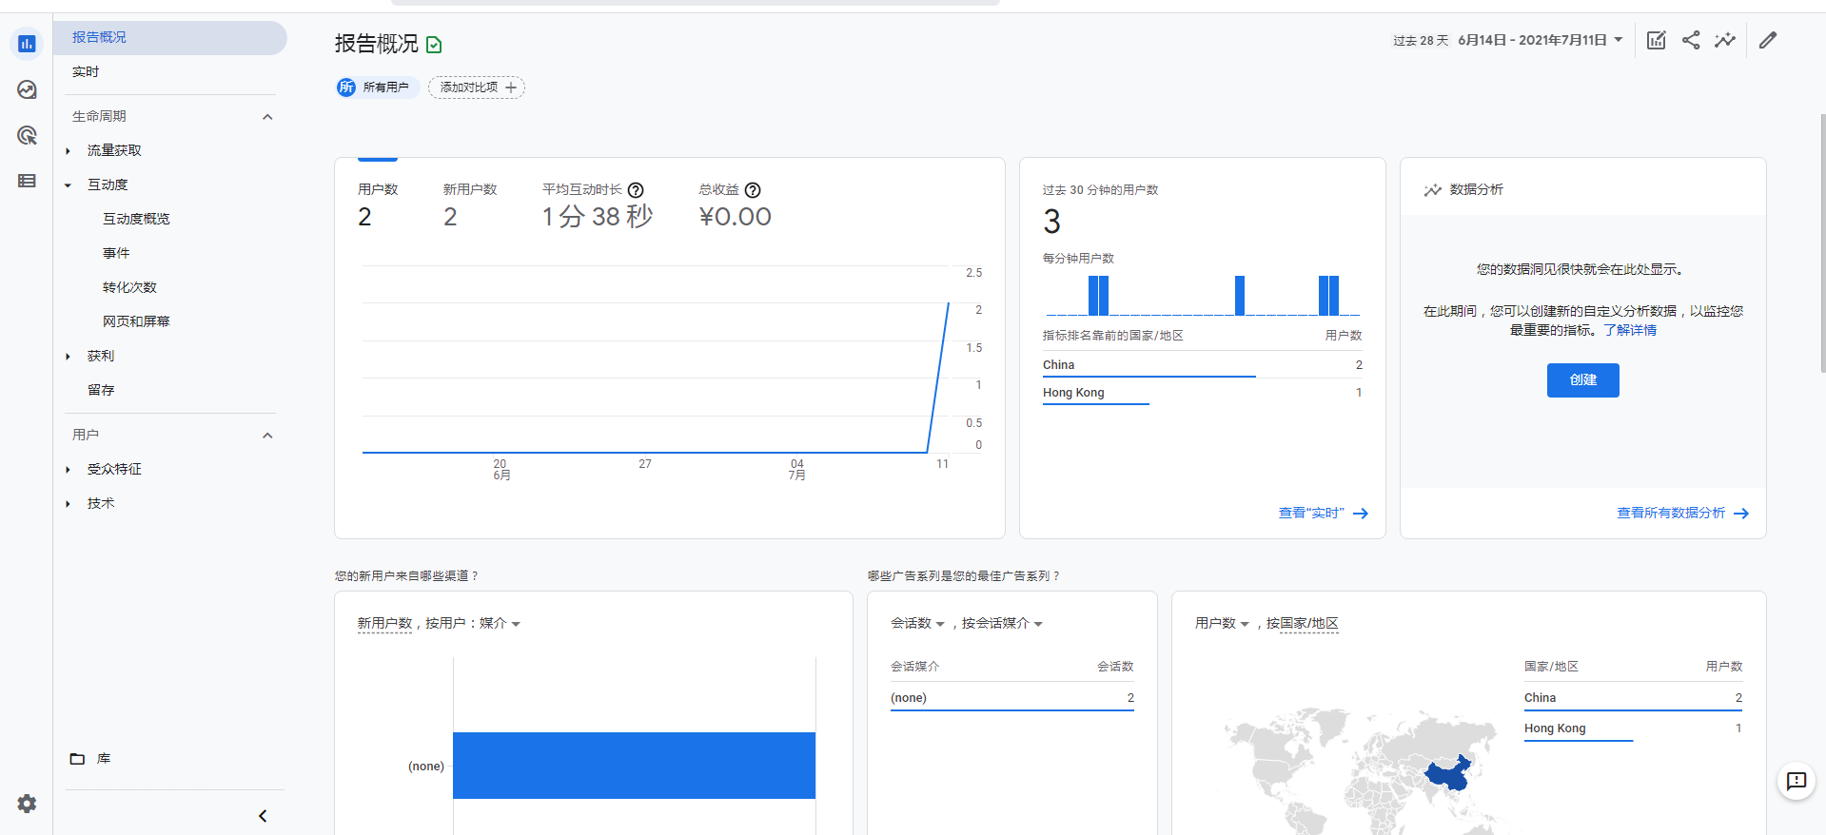Open the Advertising icon in left rail
The height and width of the screenshot is (835, 1826).
[x=27, y=135]
